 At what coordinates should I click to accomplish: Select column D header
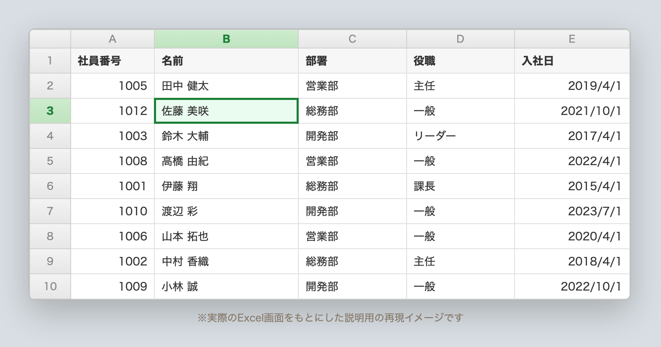click(460, 39)
